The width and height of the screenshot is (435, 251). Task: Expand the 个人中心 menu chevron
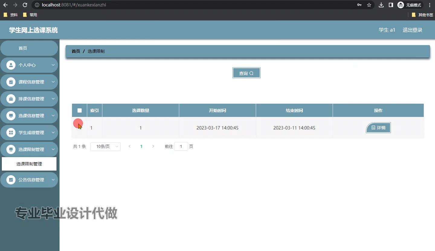point(53,65)
